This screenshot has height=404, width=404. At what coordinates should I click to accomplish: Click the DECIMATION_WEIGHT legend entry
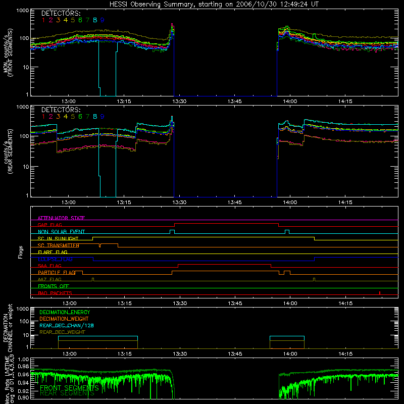click(64, 319)
